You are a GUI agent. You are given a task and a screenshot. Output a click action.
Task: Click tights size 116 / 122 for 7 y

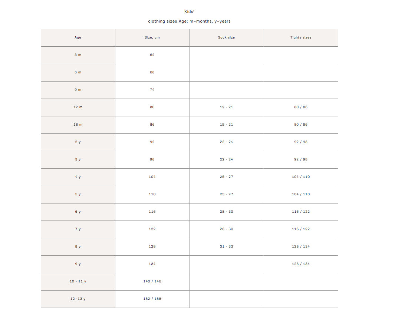(301, 229)
